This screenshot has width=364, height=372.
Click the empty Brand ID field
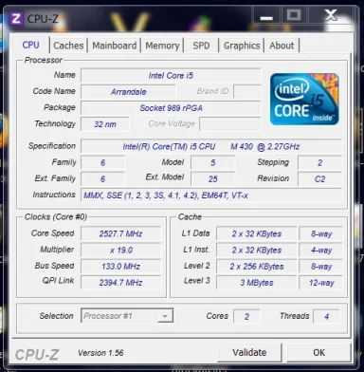pyautogui.click(x=247, y=92)
